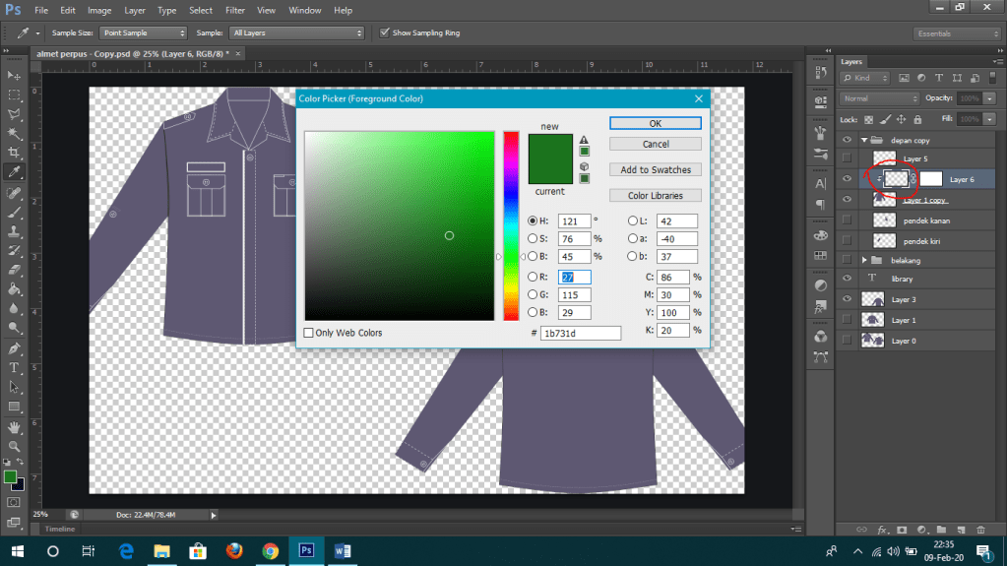The image size is (1007, 566).
Task: Choose the Horizontal Type tool
Action: (14, 367)
